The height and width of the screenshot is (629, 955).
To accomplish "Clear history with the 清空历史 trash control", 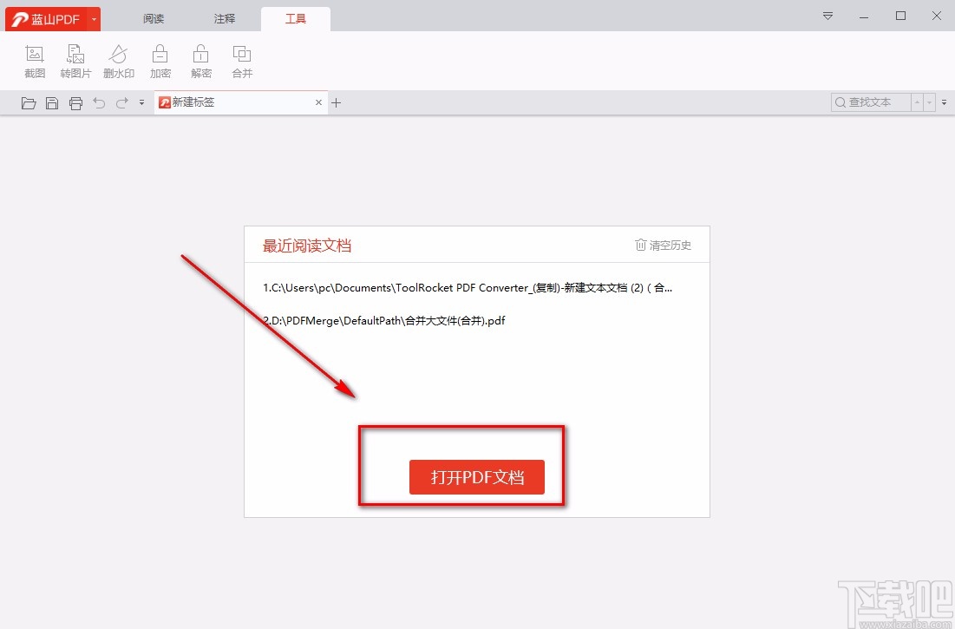I will coord(662,245).
